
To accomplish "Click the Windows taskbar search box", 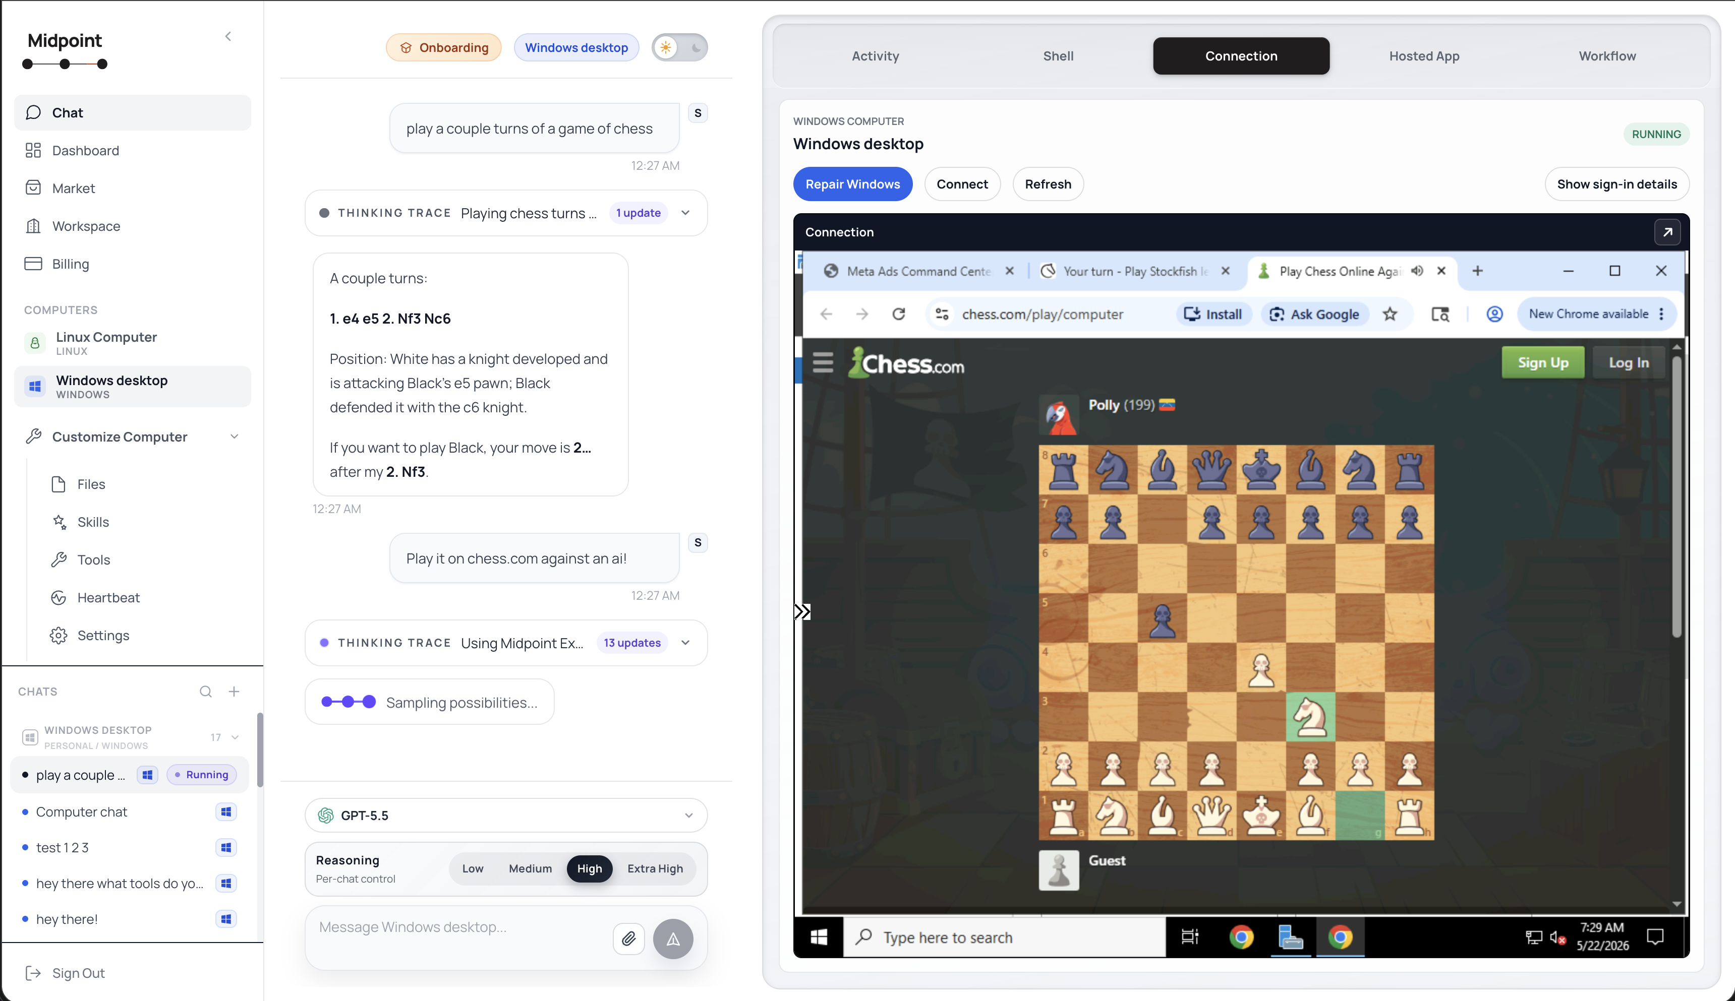I will tap(1004, 937).
